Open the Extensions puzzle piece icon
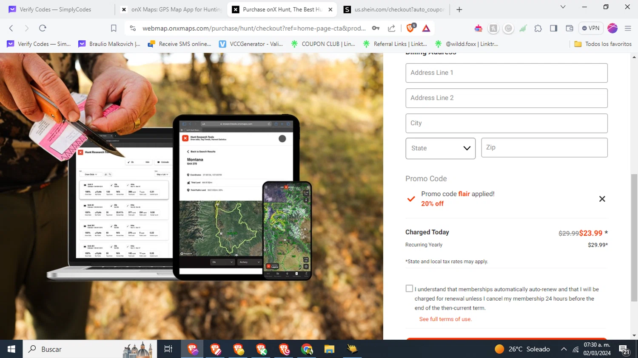Image resolution: width=638 pixels, height=358 pixels. [x=538, y=28]
